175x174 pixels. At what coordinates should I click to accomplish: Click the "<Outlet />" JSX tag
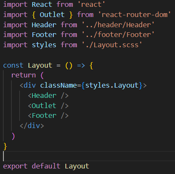[48, 106]
